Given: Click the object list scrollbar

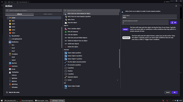Looking at the screenshot, I should (62, 37).
